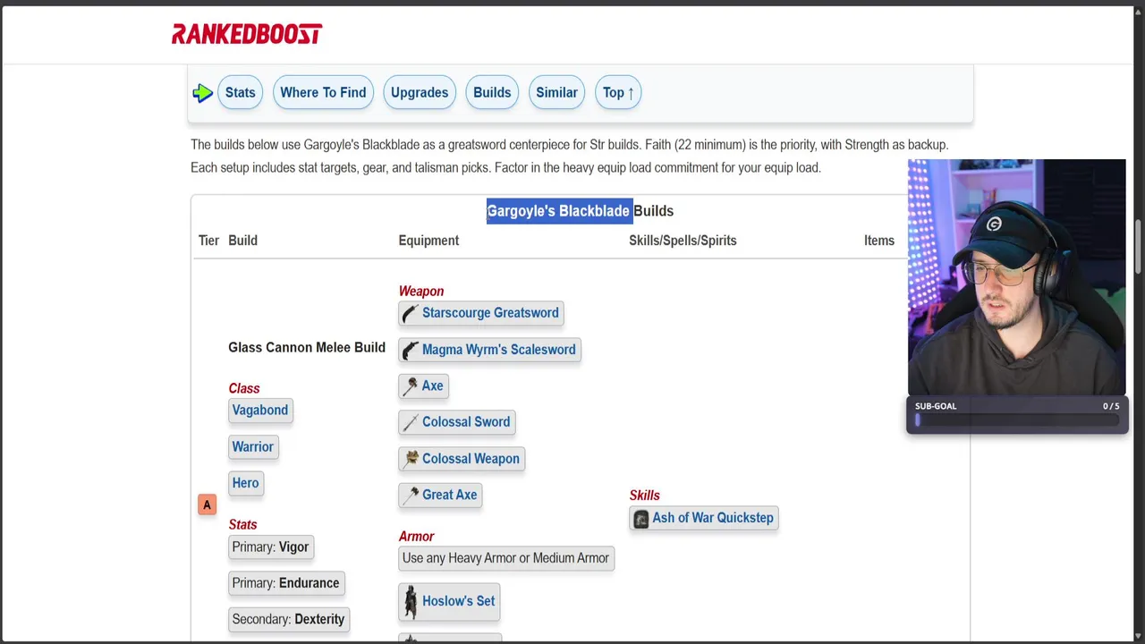This screenshot has height=644, width=1145.
Task: Jump to the Stats section
Action: (240, 92)
